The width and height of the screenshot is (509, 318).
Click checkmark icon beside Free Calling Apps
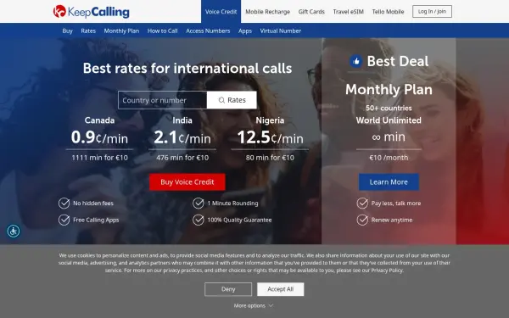point(64,220)
